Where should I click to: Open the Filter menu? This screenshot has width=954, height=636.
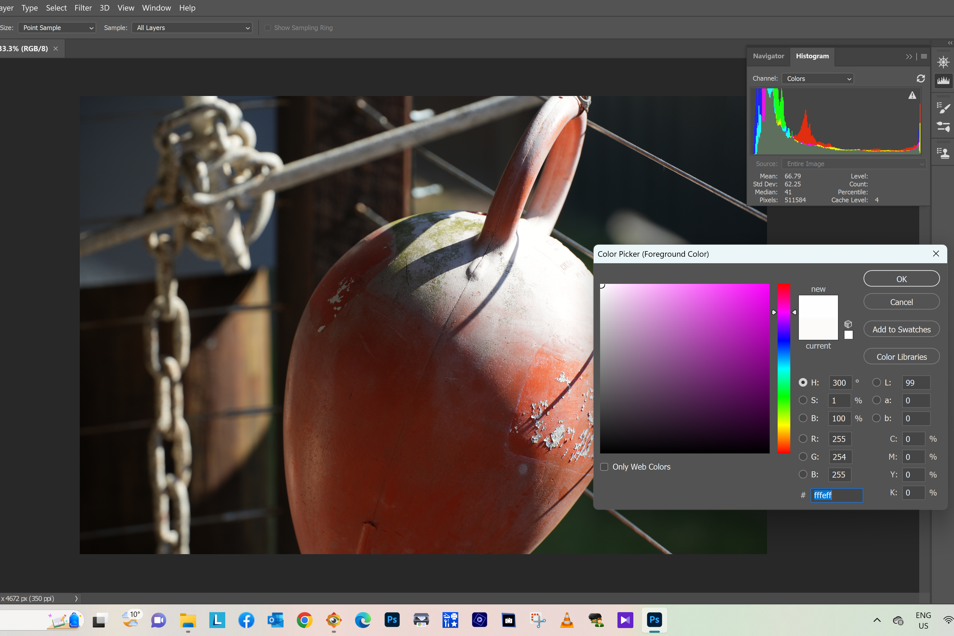(83, 8)
